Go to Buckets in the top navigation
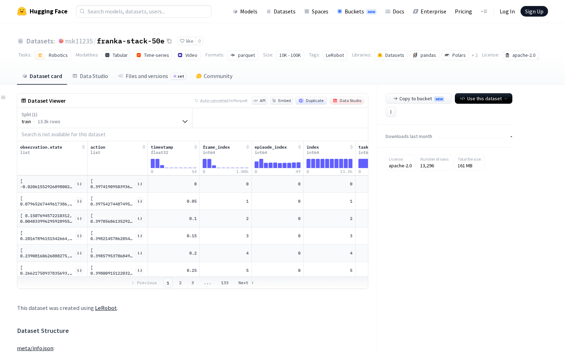The width and height of the screenshot is (565, 353). [357, 11]
